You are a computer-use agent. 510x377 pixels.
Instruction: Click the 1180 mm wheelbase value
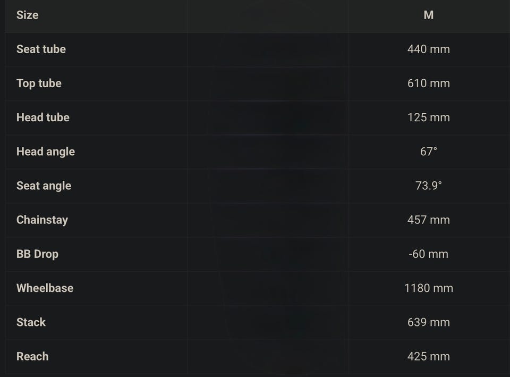428,288
